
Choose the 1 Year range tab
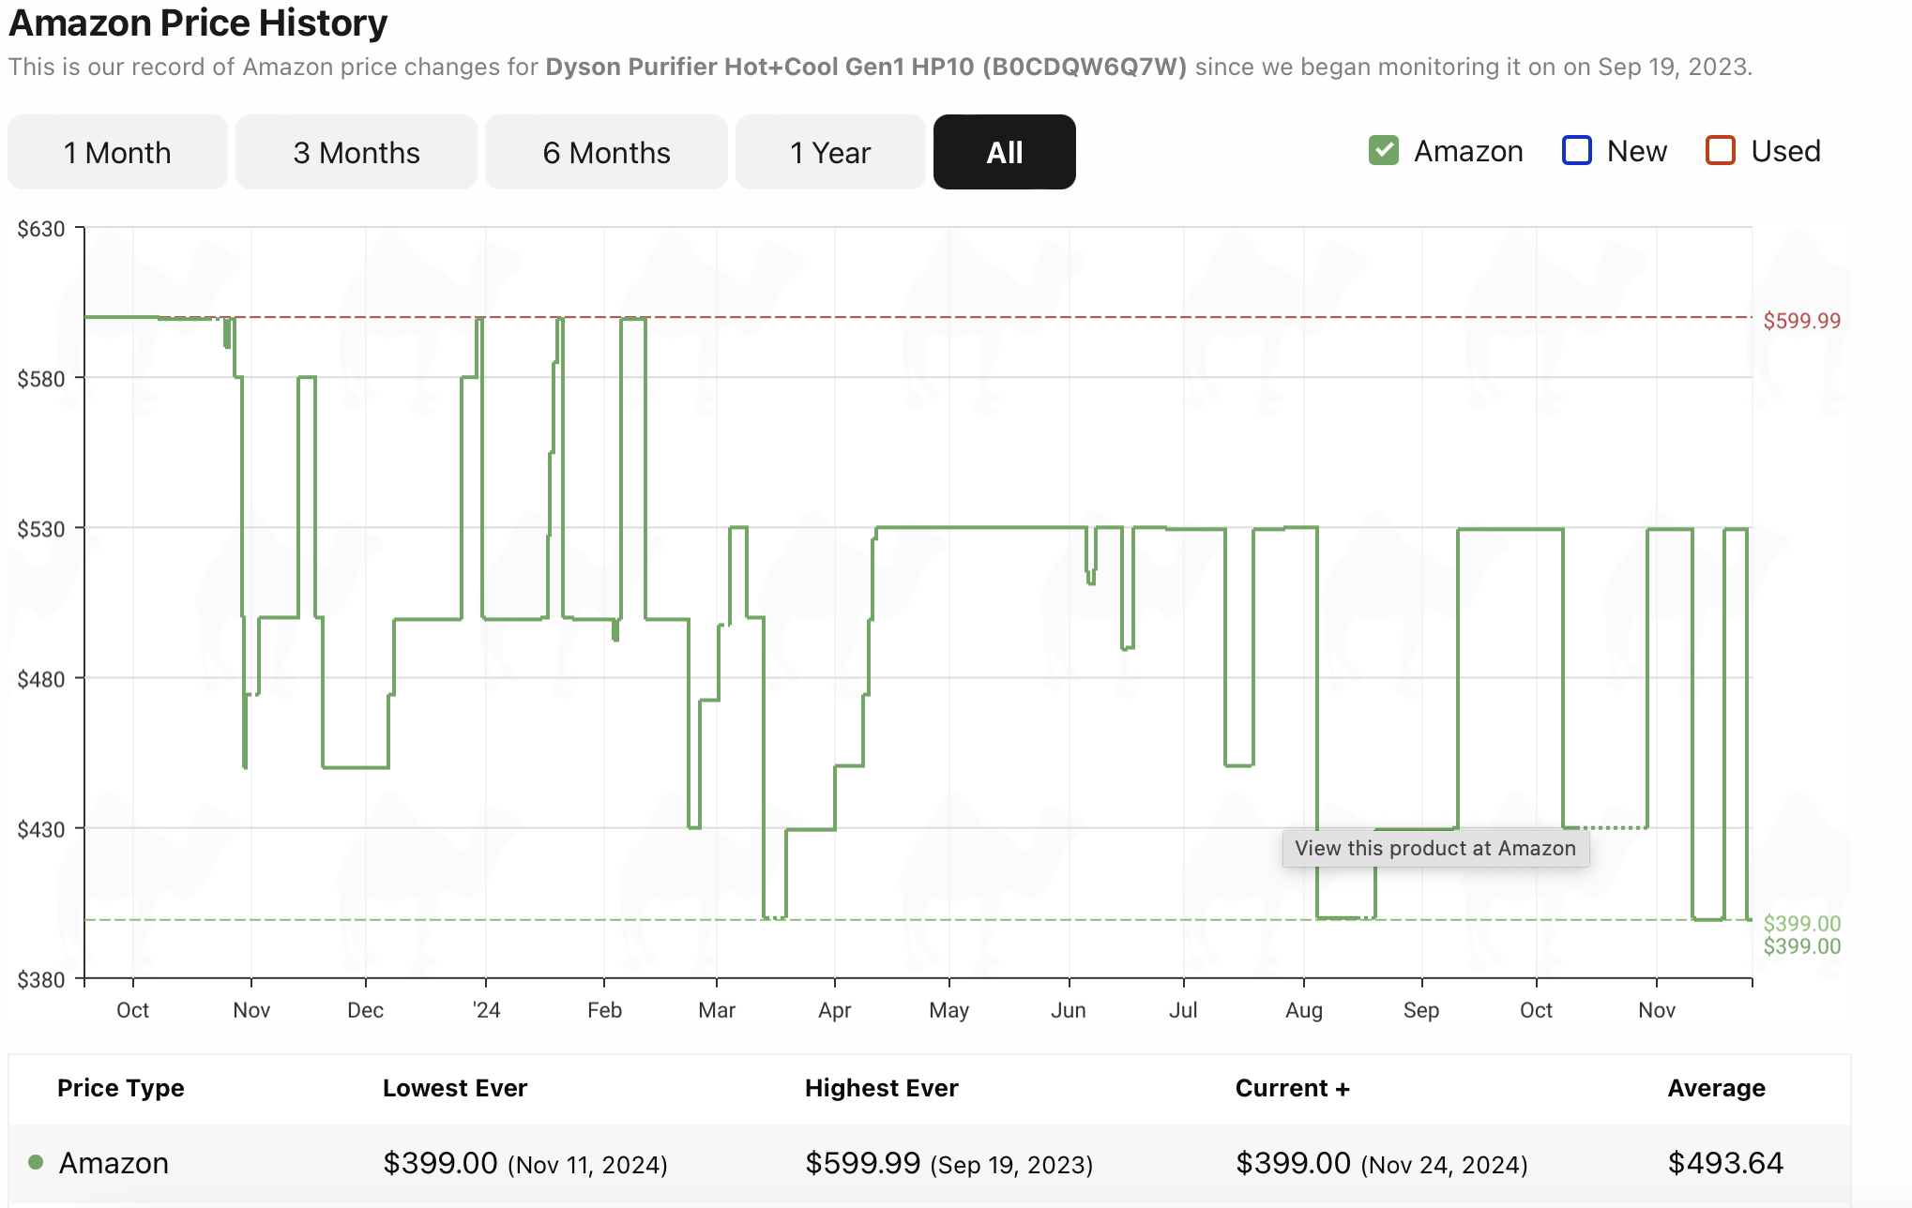(830, 152)
